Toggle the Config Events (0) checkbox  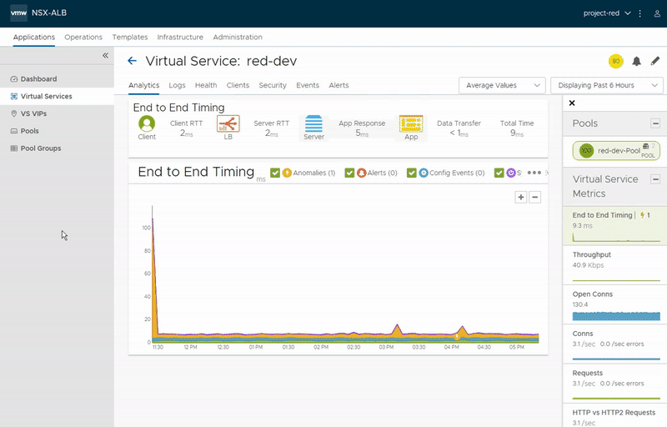[411, 173]
